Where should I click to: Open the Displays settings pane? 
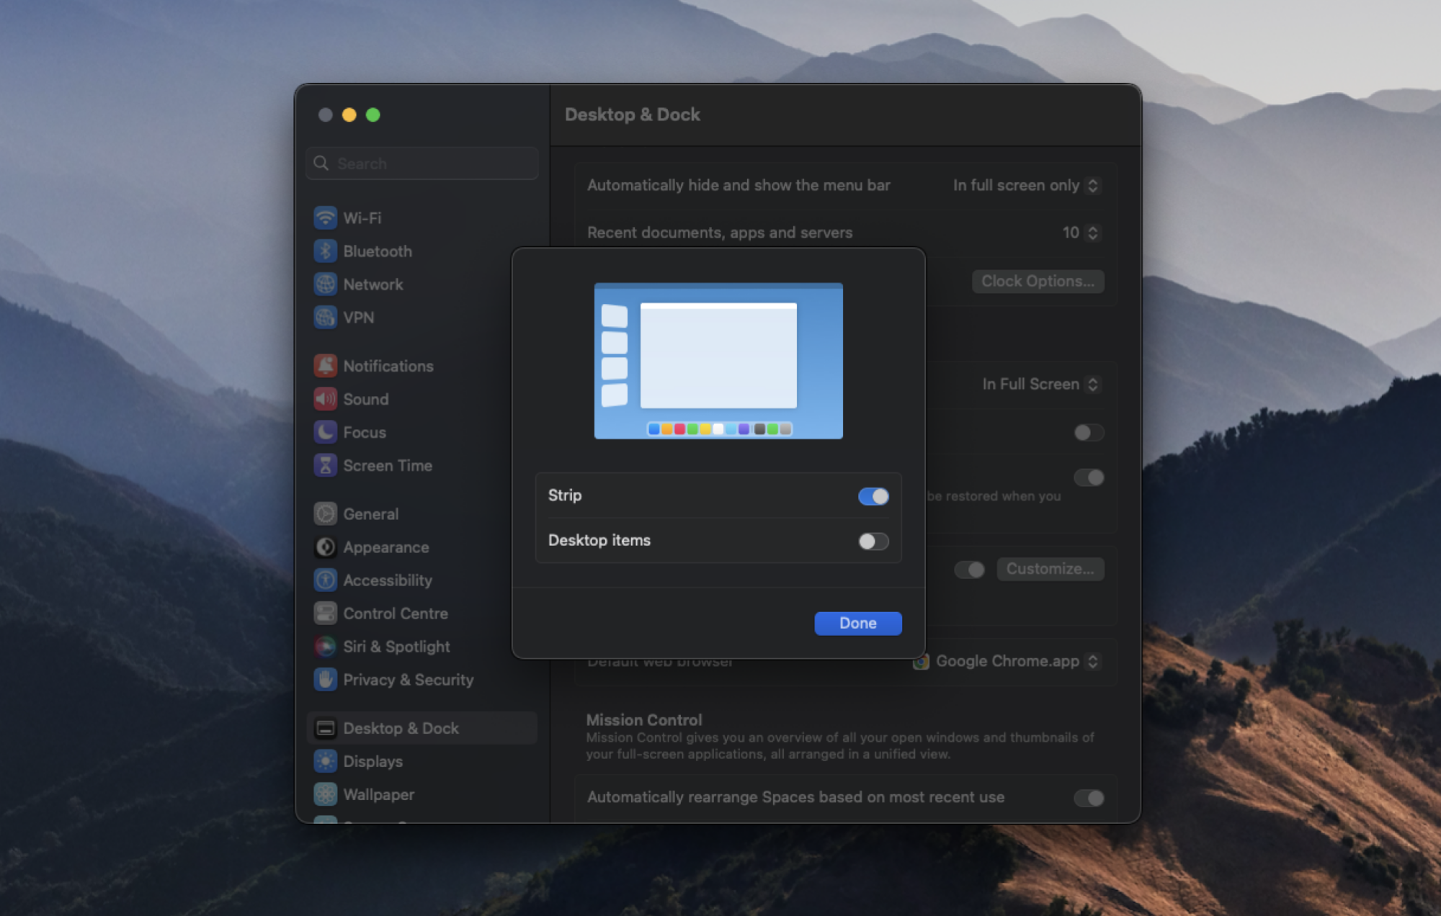click(422, 761)
